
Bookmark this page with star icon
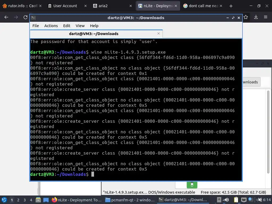[x=246, y=17]
